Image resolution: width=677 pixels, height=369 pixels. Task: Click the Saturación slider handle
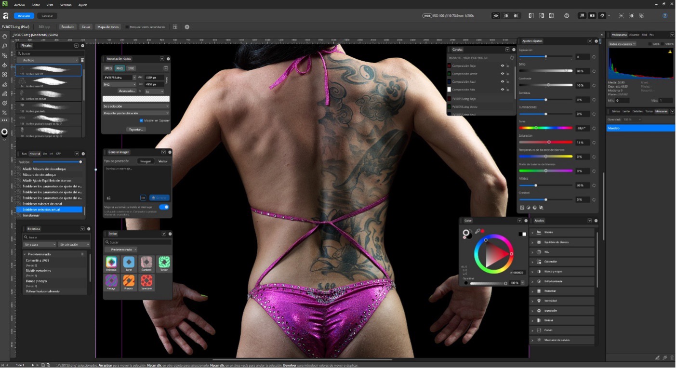pyautogui.click(x=548, y=142)
